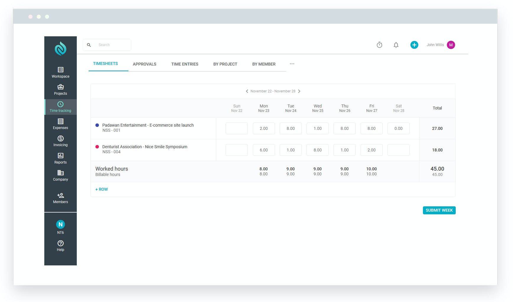Add a new timesheet row
This screenshot has height=302, width=513.
102,189
